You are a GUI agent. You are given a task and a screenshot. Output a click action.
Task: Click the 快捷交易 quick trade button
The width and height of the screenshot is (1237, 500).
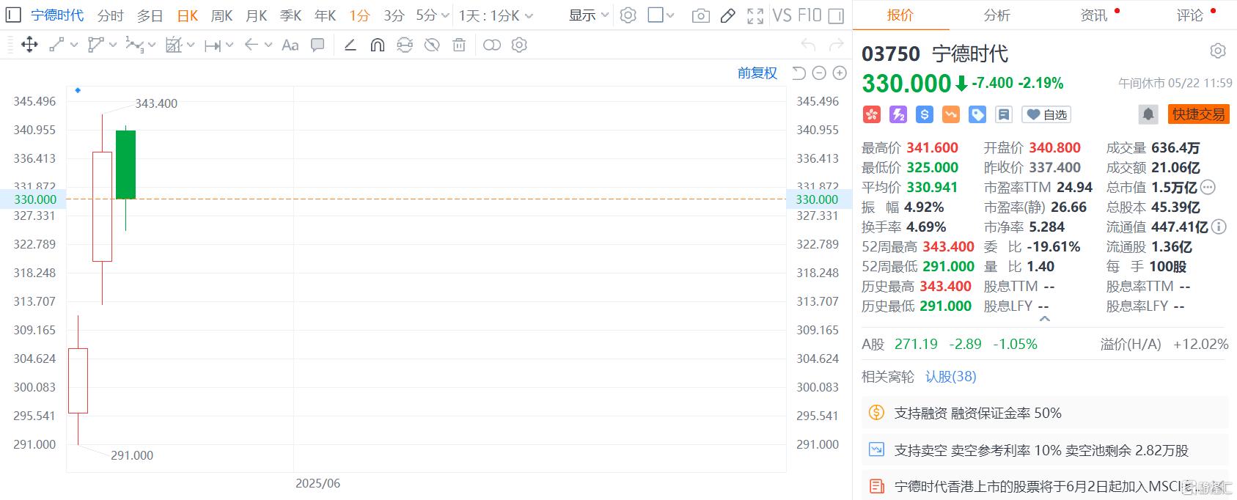click(1198, 114)
